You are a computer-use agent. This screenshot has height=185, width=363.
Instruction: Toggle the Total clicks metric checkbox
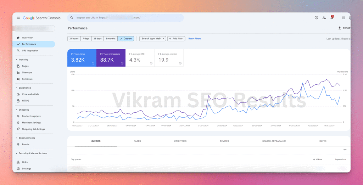tap(72, 54)
